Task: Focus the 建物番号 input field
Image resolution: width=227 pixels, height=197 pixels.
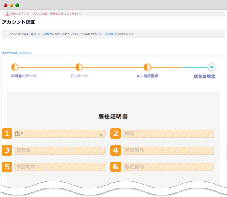Action: pos(168,150)
